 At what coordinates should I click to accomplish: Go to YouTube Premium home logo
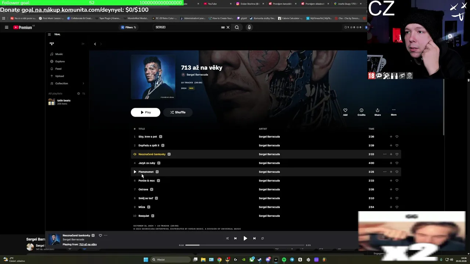23,27
